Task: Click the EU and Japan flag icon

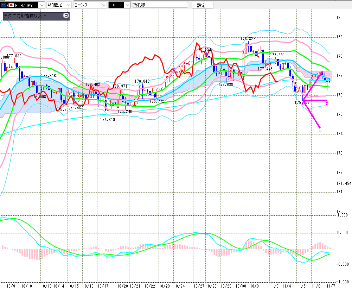Action: (x=8, y=5)
